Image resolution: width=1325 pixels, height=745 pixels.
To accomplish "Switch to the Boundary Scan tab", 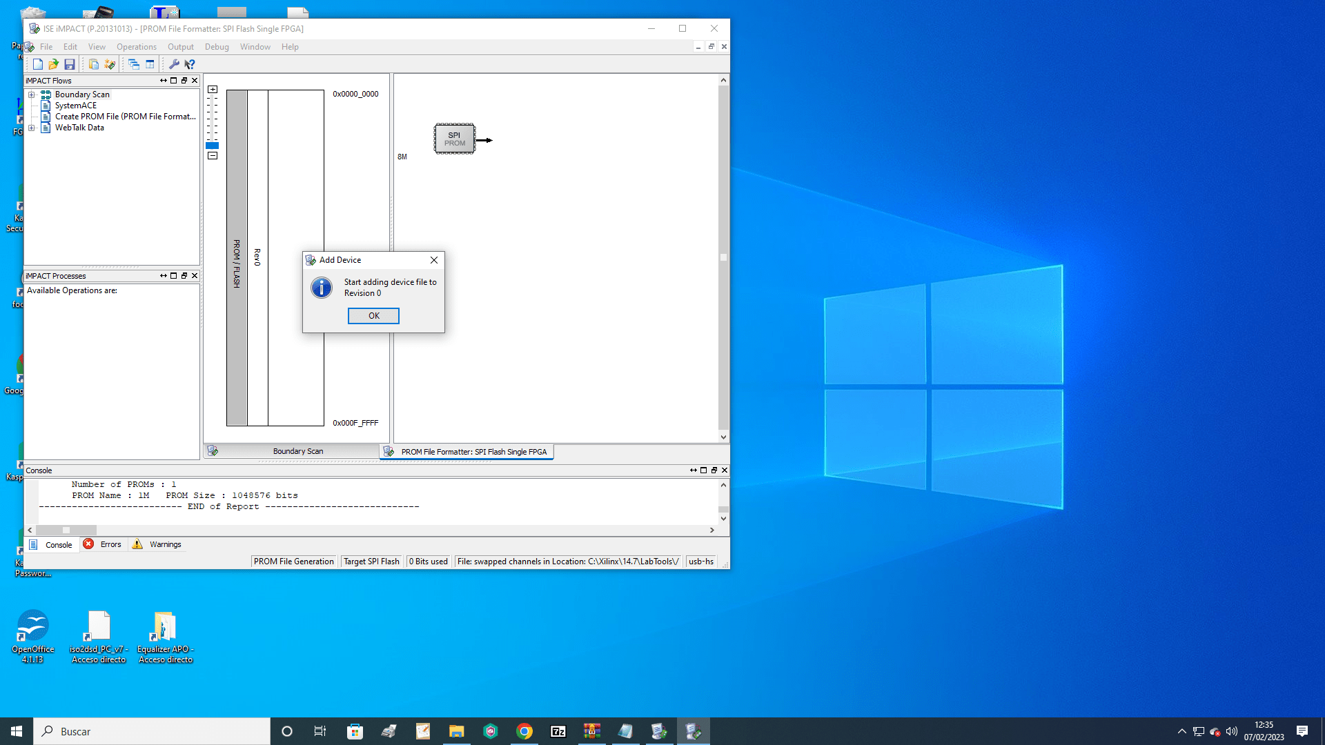I will click(291, 451).
